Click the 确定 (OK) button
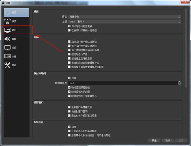191x146 pixels. (154, 140)
